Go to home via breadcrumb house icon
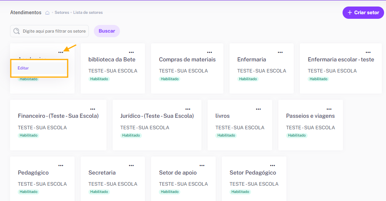The height and width of the screenshot is (201, 386). (x=47, y=13)
